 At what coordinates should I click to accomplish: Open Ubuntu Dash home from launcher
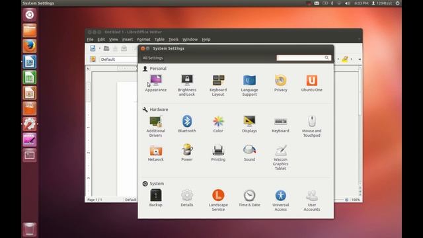click(x=29, y=15)
